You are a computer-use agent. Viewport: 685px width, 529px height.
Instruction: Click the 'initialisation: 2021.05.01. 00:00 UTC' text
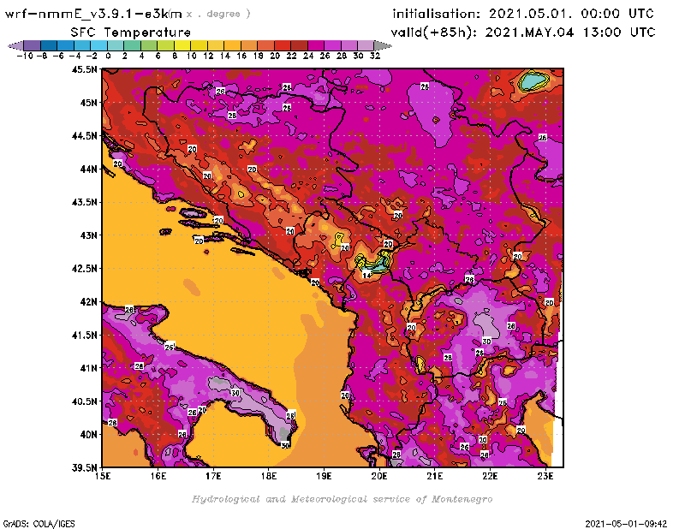coord(523,14)
